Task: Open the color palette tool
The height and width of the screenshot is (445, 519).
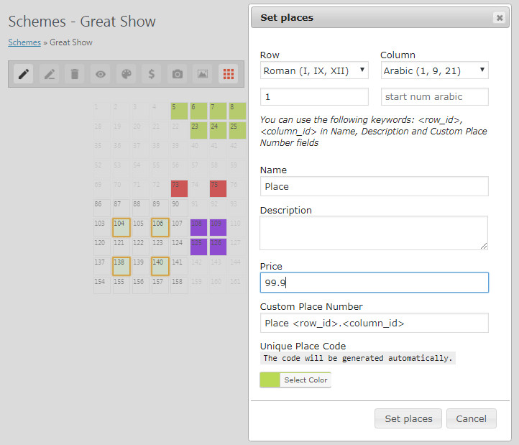Action: click(x=126, y=74)
